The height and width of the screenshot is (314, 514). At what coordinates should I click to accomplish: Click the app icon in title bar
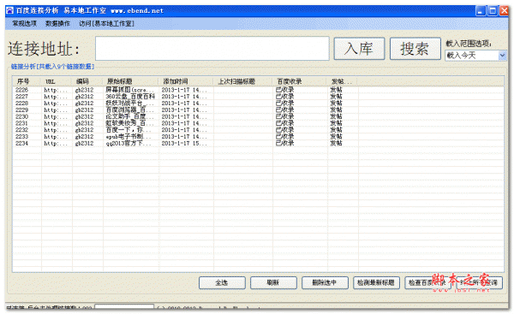click(9, 10)
